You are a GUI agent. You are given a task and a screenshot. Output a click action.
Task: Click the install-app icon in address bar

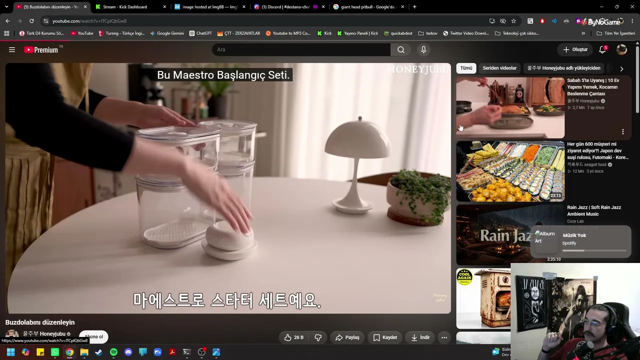[492, 21]
